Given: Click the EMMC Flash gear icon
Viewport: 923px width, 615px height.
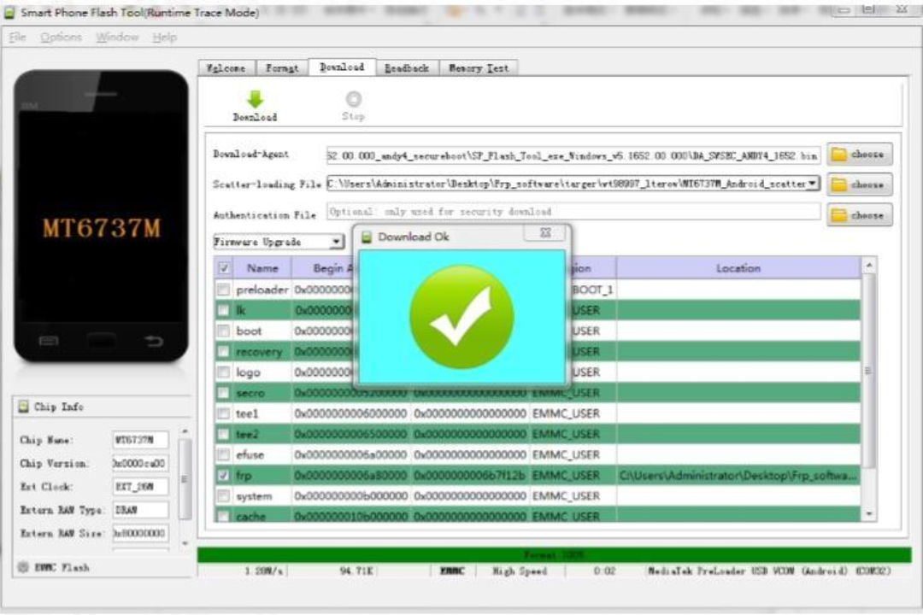Looking at the screenshot, I should tap(24, 567).
